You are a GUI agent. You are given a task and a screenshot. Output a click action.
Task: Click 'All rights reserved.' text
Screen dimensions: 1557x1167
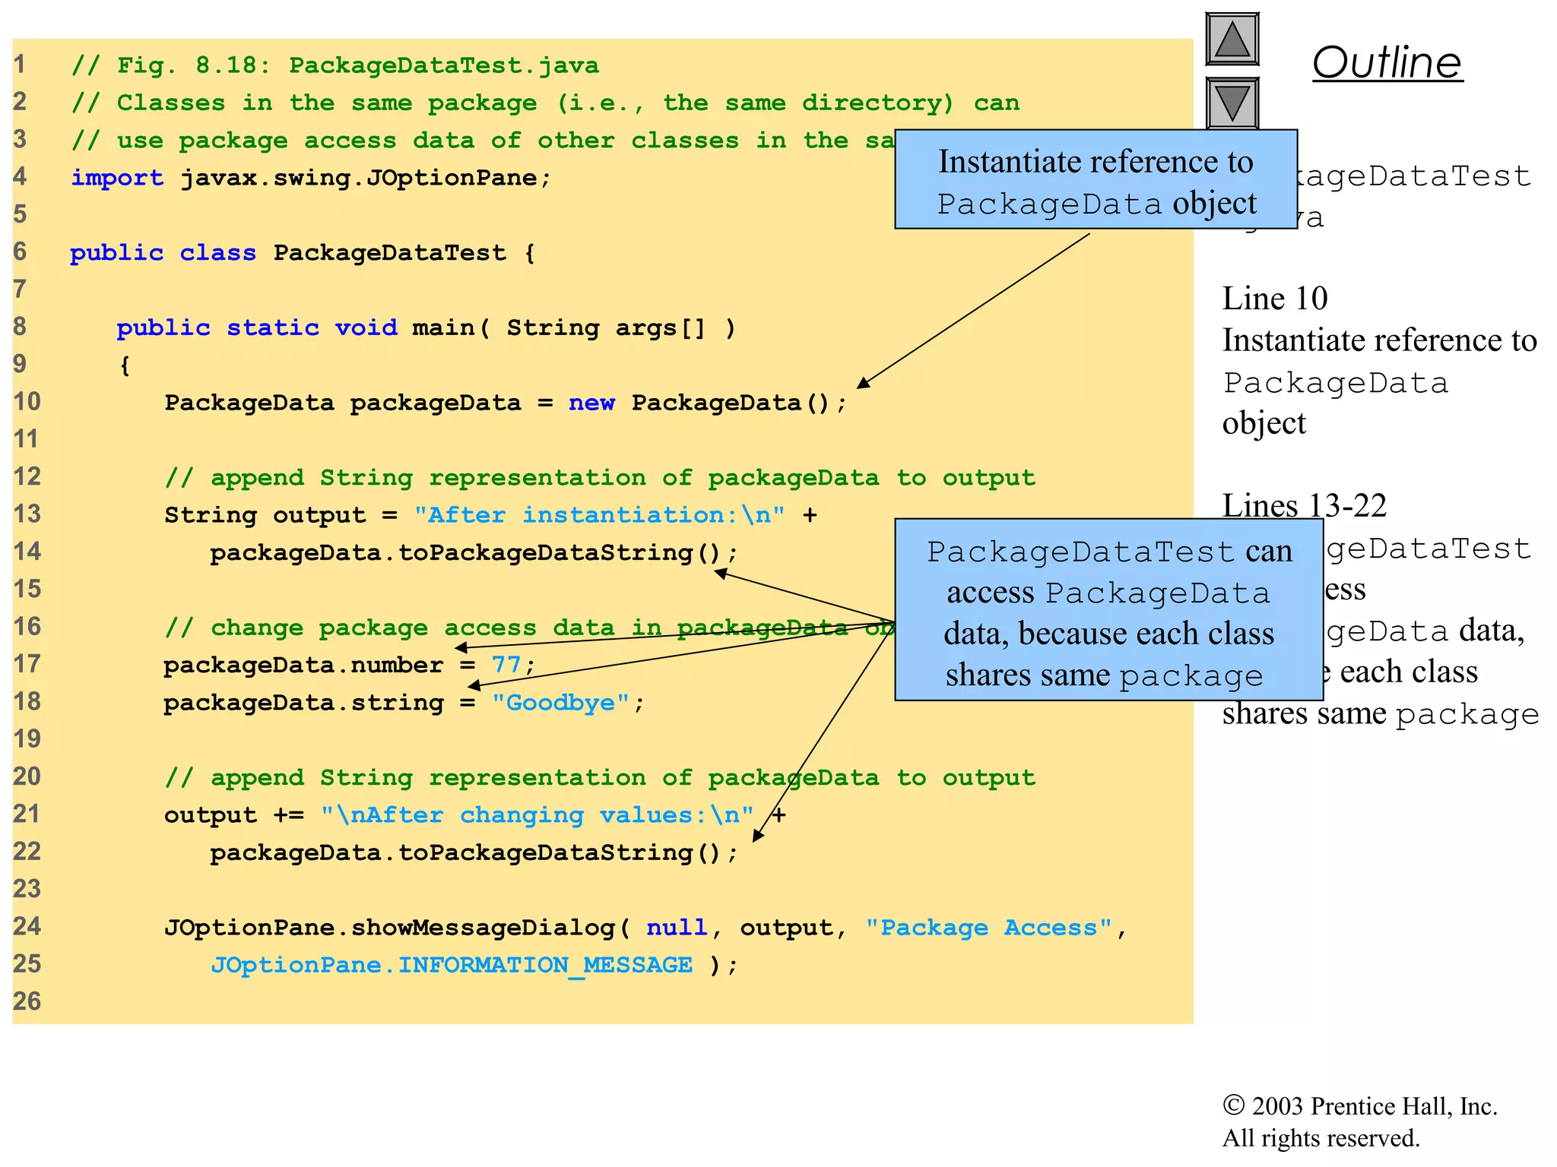pos(1321,1138)
